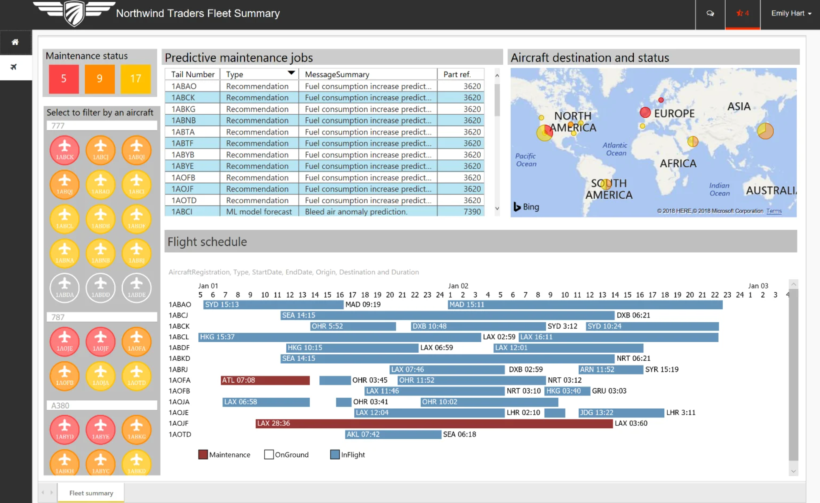Select the yellow maintenance status tile 17
820x503 pixels.
[x=136, y=78]
